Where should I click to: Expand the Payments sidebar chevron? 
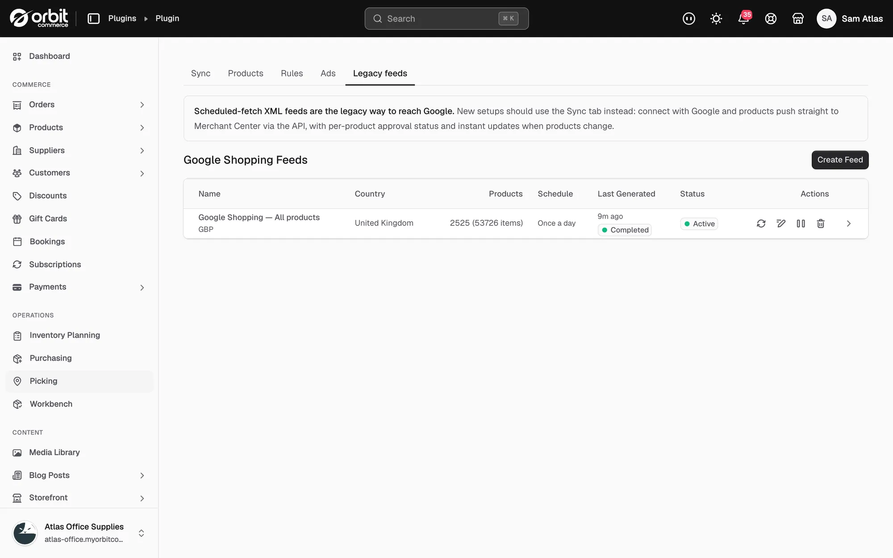click(142, 287)
